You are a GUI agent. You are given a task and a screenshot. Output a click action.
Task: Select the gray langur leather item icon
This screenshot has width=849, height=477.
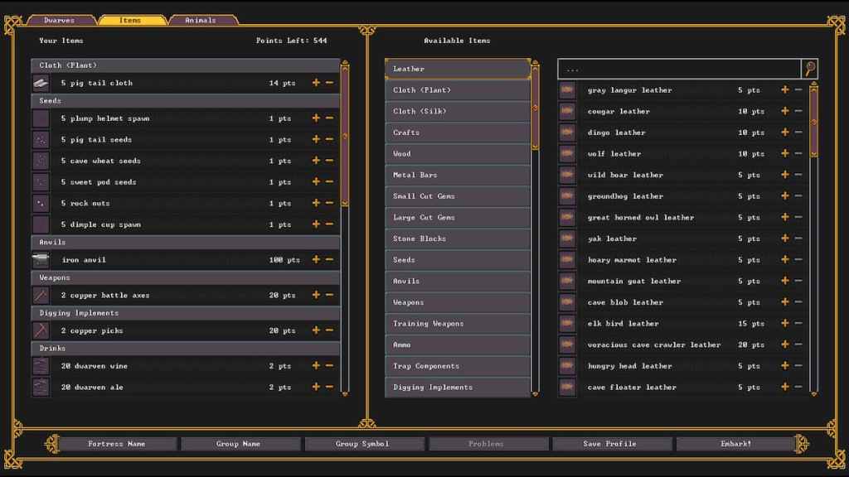click(x=568, y=89)
